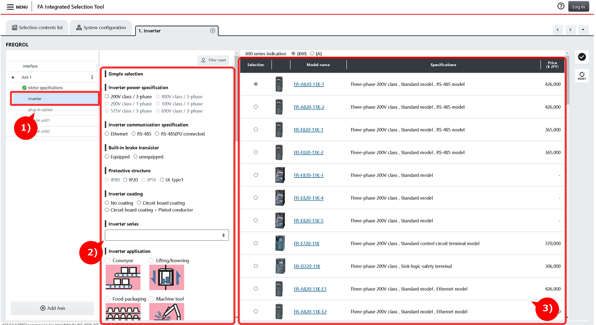
Task: Open the FR-A820-11K-E2 model link
Action: (x=310, y=312)
